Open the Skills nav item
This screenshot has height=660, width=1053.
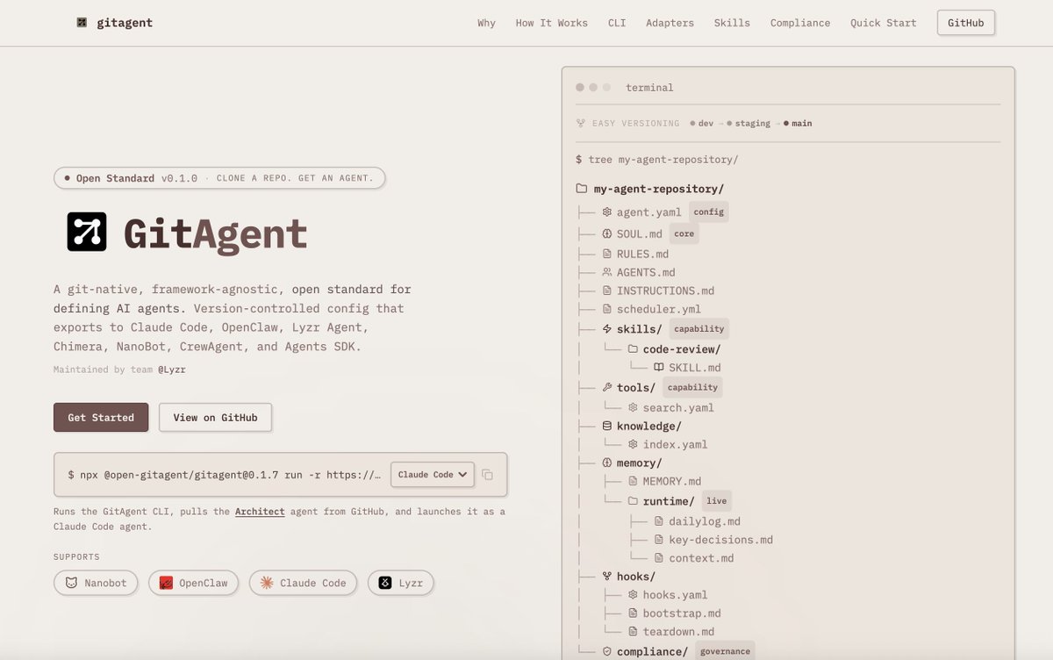pyautogui.click(x=732, y=23)
